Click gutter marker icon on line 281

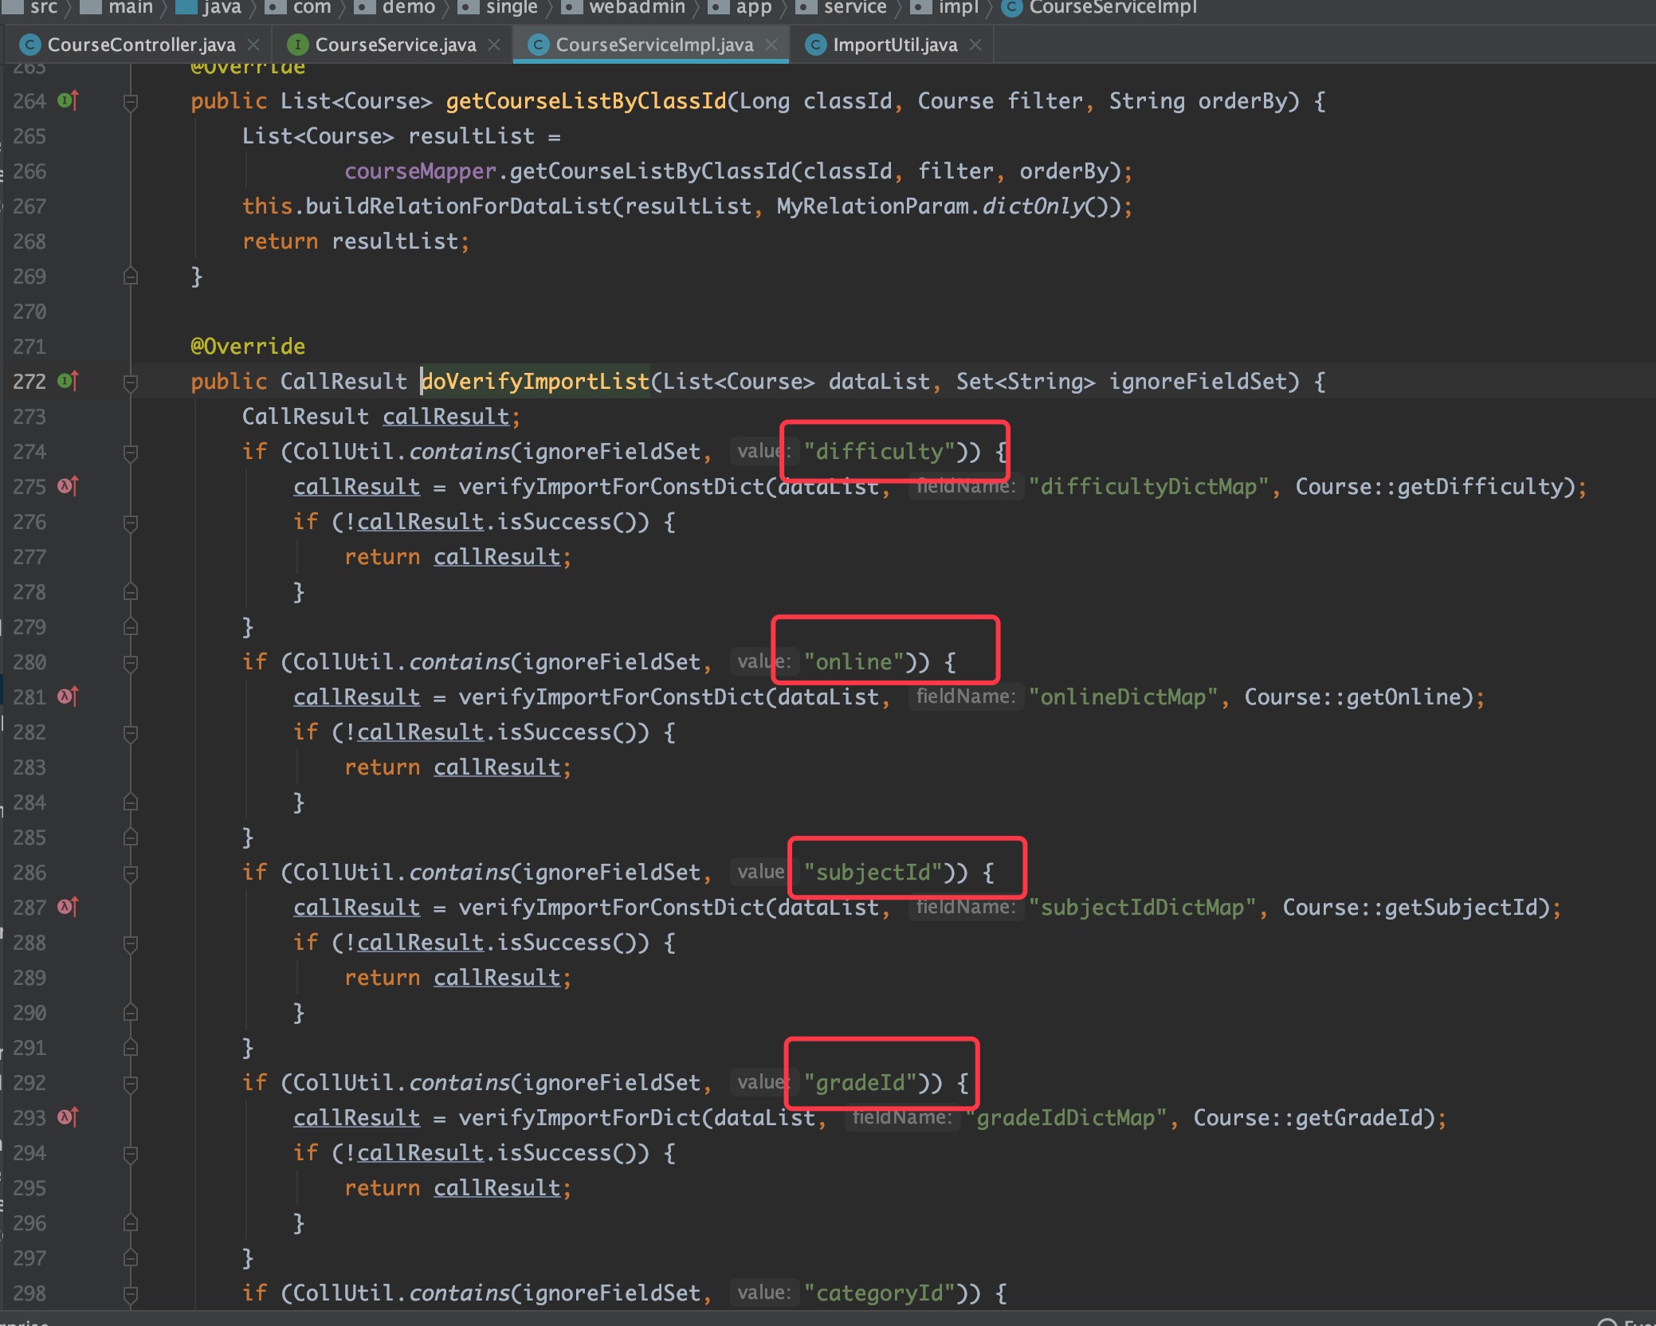pyautogui.click(x=68, y=697)
